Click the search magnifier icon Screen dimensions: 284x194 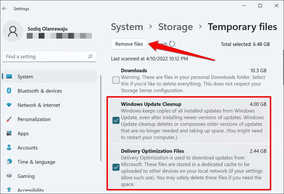click(90, 56)
